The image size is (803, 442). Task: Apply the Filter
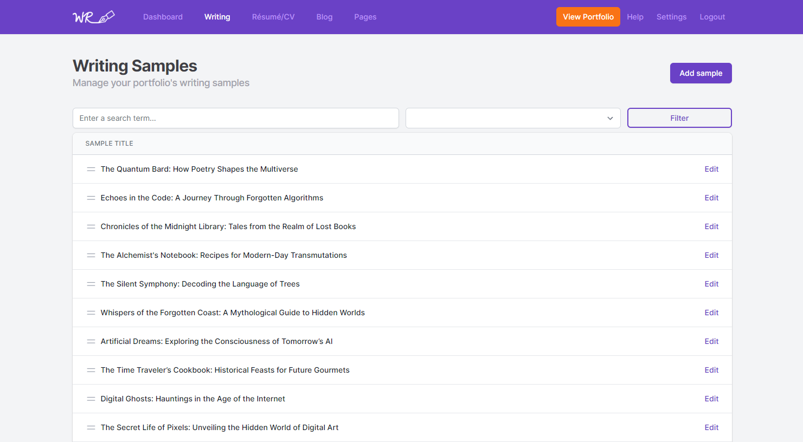pyautogui.click(x=679, y=118)
